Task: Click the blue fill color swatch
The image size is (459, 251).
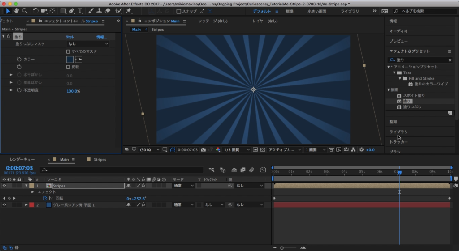Action: (x=70, y=60)
